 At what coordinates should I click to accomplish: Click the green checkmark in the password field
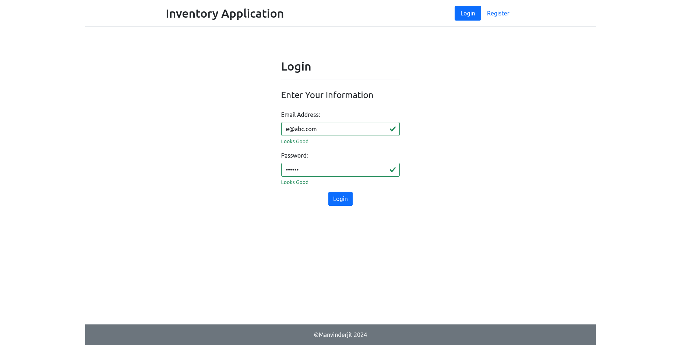point(392,170)
